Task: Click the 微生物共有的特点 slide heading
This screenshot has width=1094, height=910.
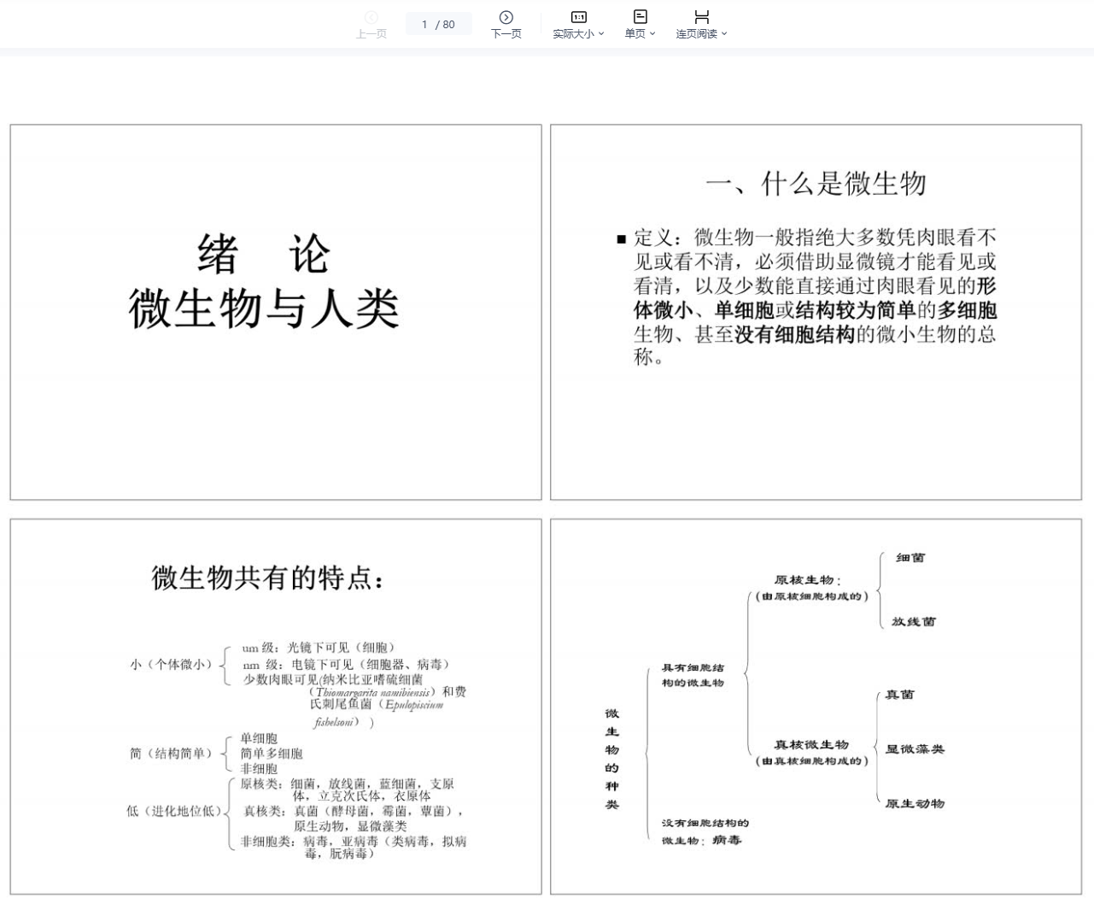Action: click(267, 578)
